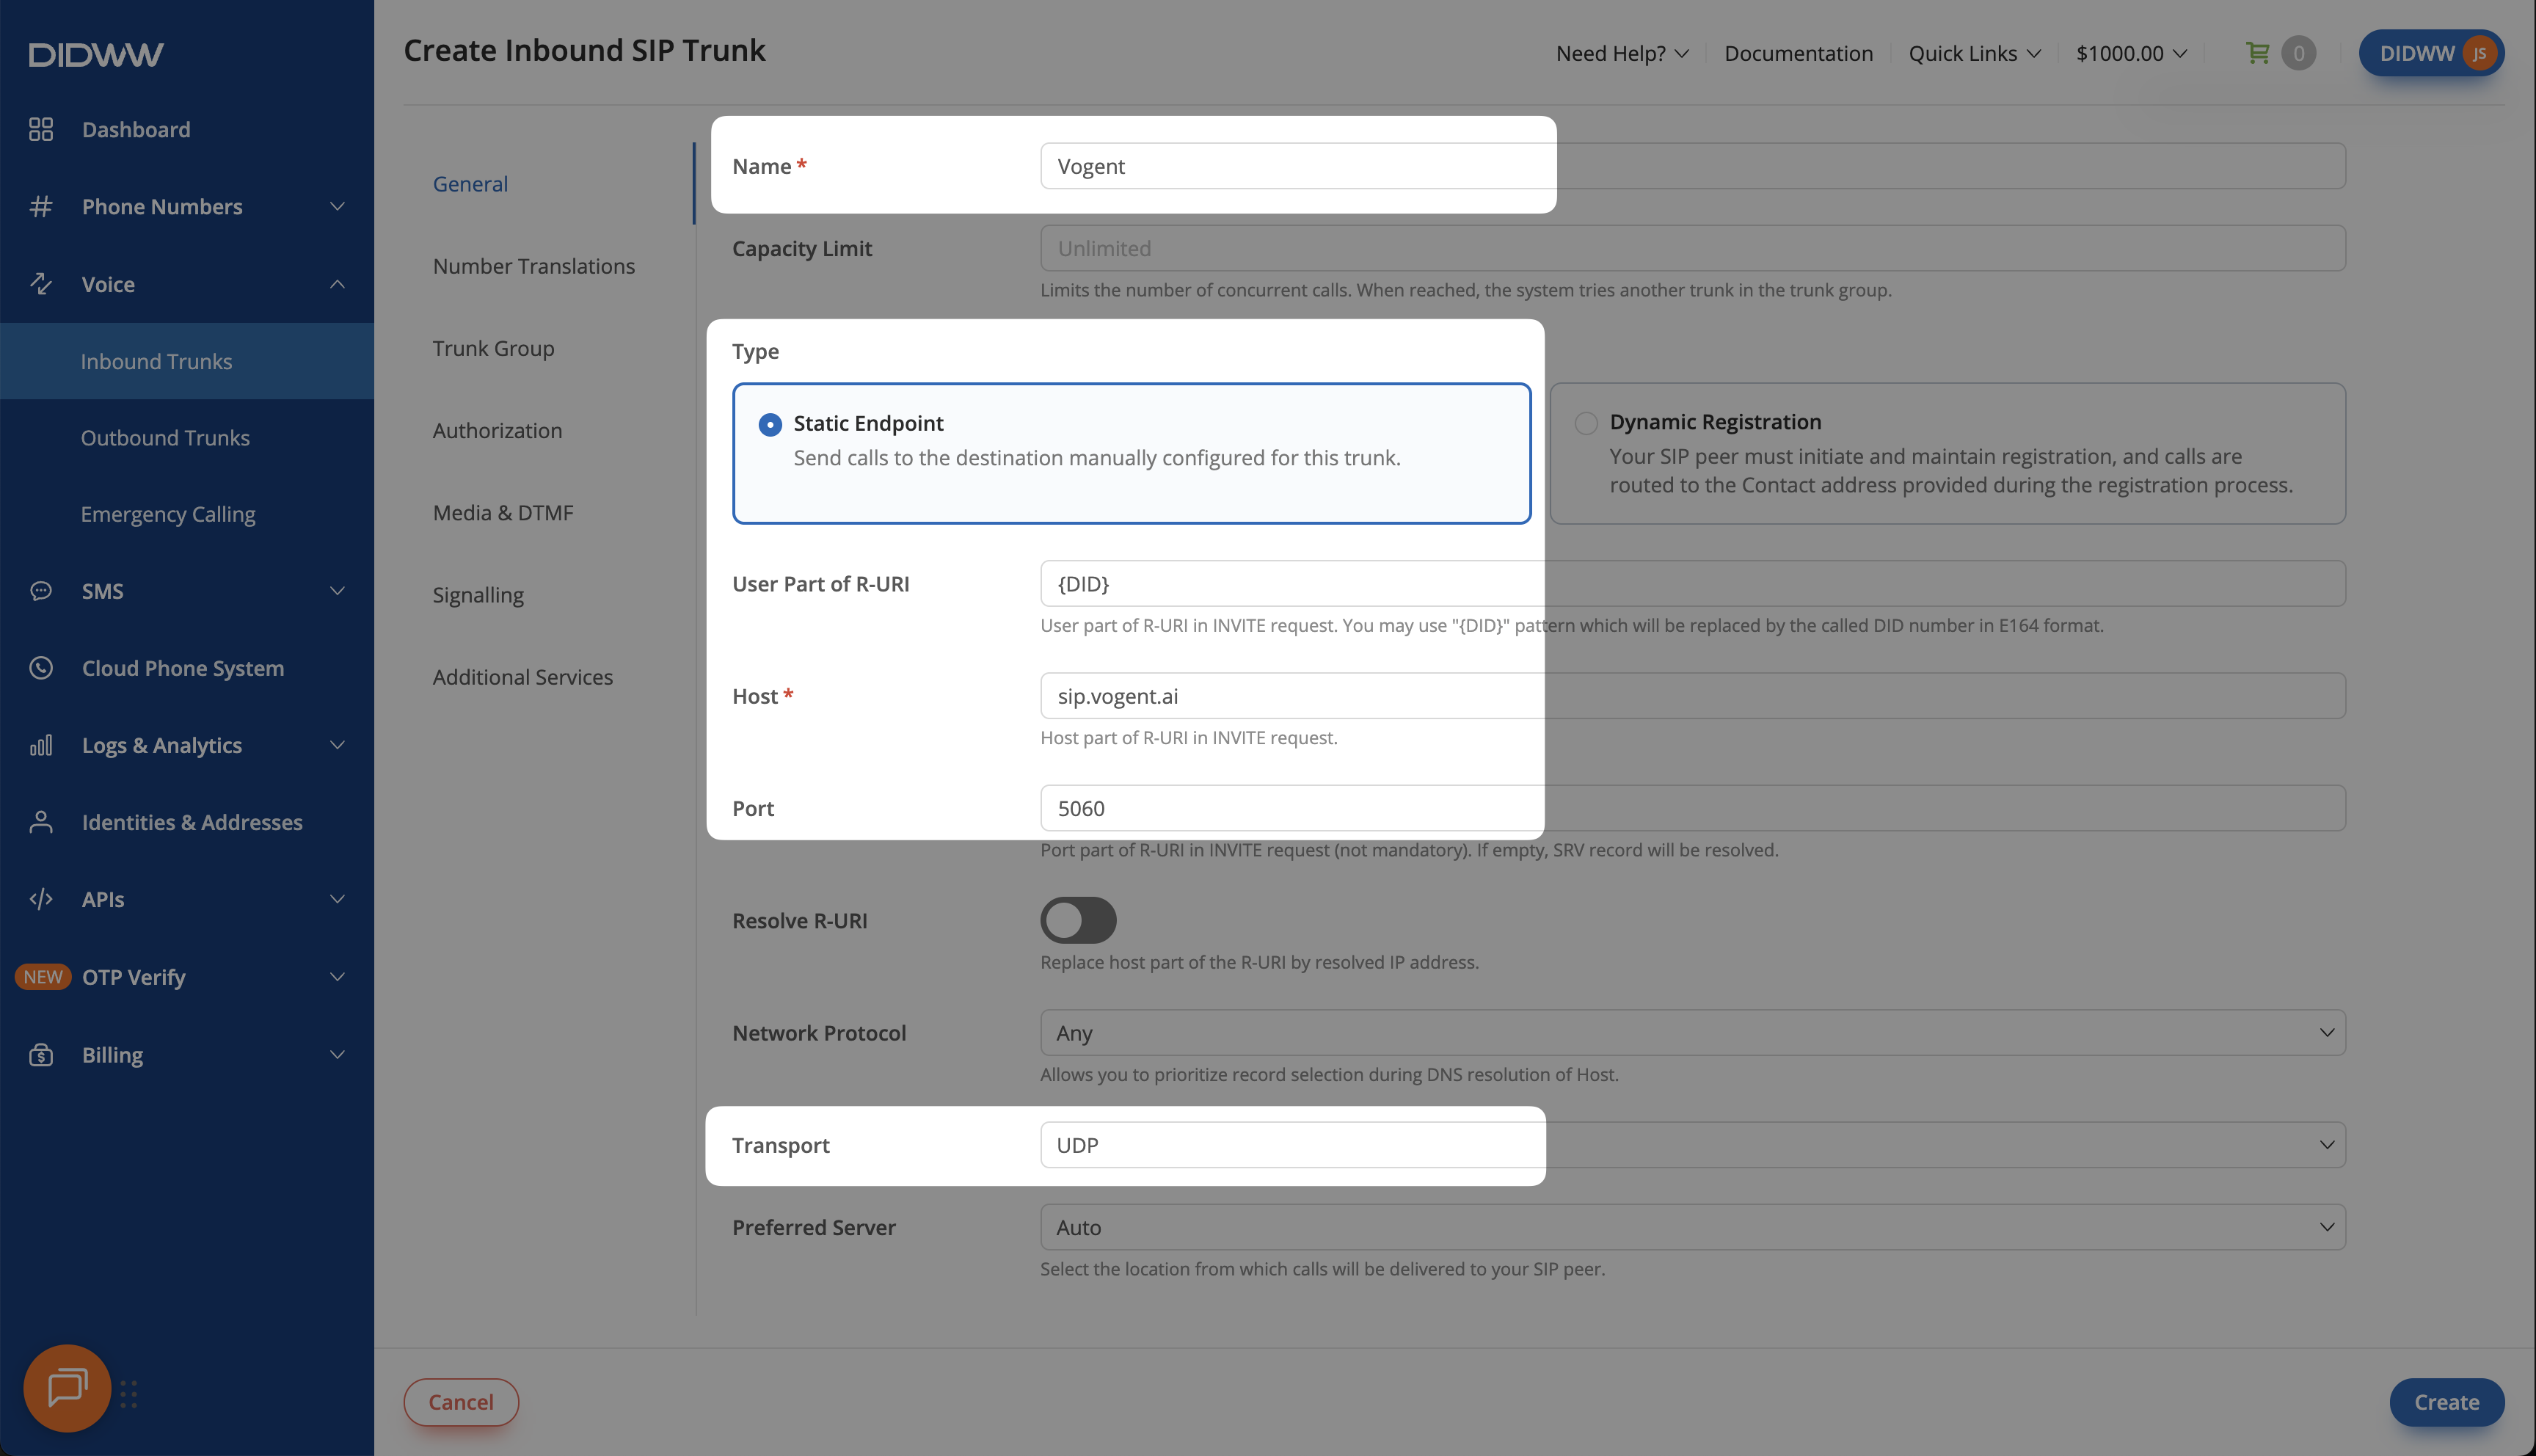Expand the Quick Links menu

(1974, 53)
